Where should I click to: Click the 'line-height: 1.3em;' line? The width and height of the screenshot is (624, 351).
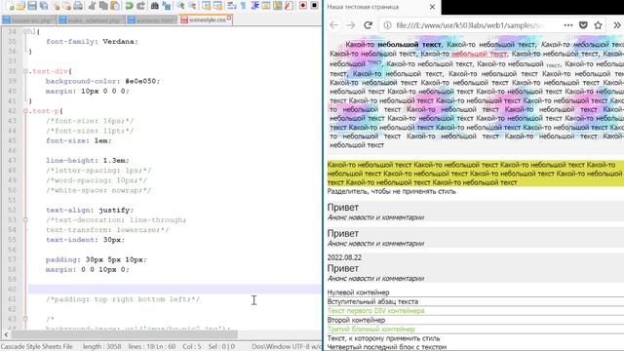(x=88, y=160)
